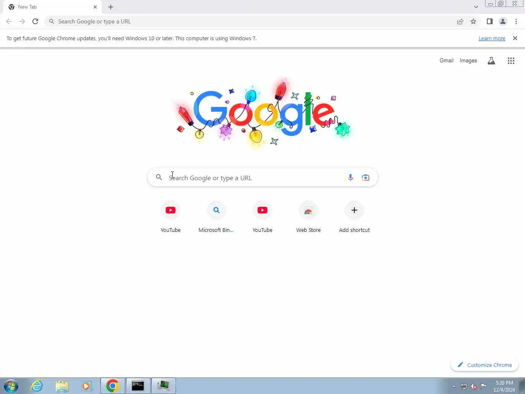Go back to the previous page

click(x=9, y=21)
